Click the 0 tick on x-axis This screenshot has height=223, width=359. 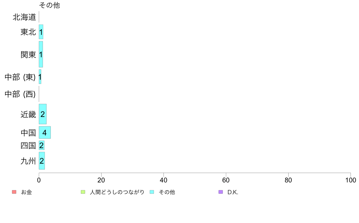[39, 180]
